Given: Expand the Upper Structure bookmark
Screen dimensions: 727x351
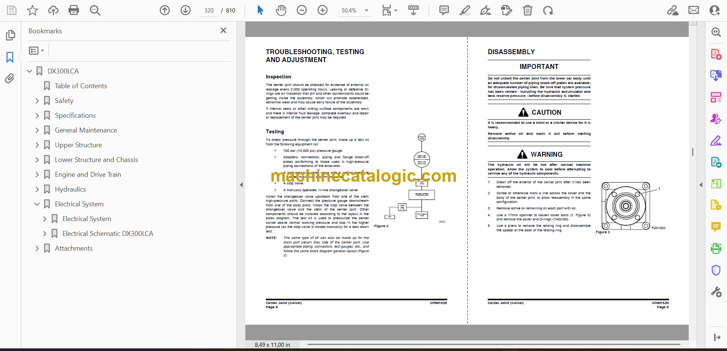Looking at the screenshot, I should (x=37, y=145).
